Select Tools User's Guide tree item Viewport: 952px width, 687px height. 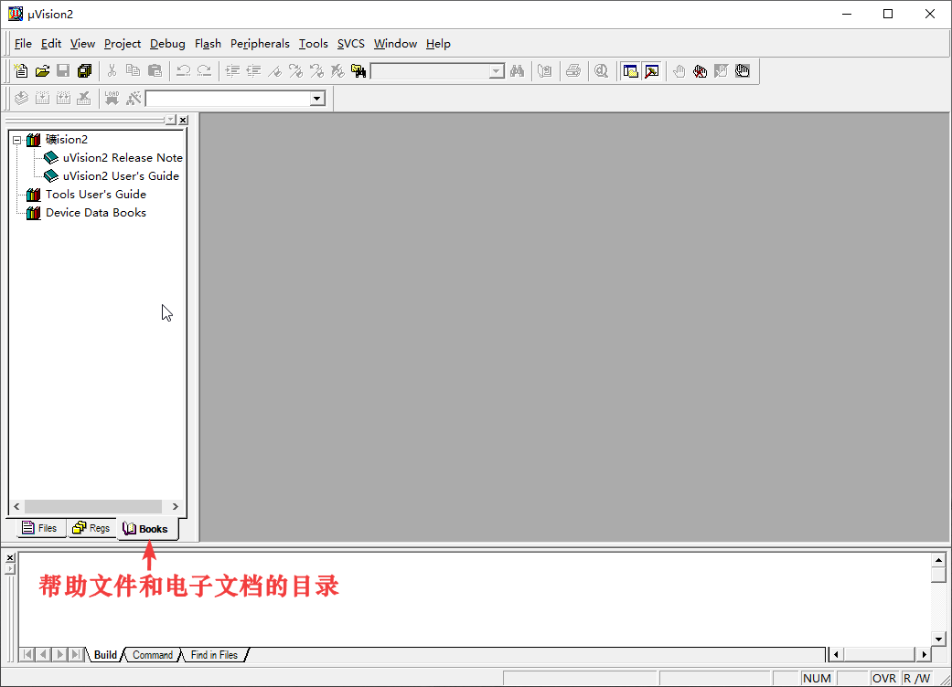pyautogui.click(x=96, y=194)
